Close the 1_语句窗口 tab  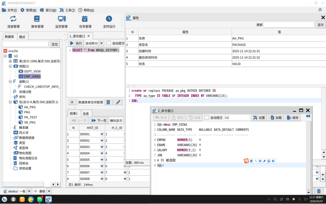pyautogui.click(x=88, y=36)
